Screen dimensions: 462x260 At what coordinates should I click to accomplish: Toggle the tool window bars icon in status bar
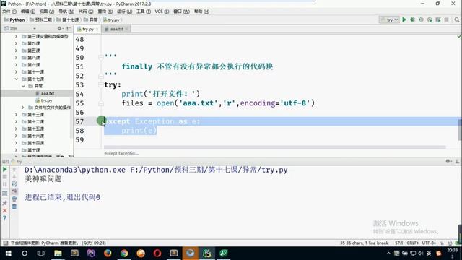[5, 243]
